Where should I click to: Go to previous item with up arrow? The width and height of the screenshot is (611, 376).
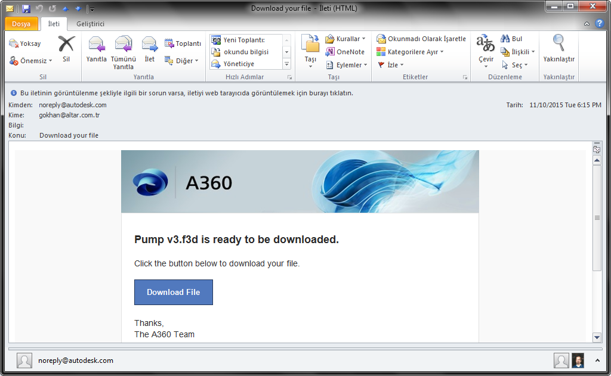(66, 8)
